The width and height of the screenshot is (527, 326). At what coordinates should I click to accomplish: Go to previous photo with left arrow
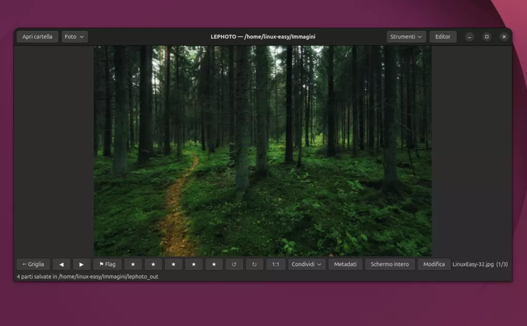(x=62, y=264)
